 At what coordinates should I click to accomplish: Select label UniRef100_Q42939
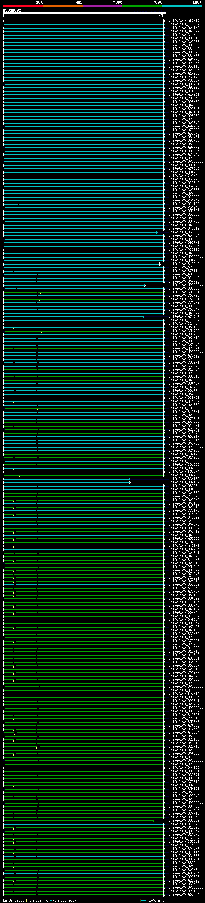(184, 105)
